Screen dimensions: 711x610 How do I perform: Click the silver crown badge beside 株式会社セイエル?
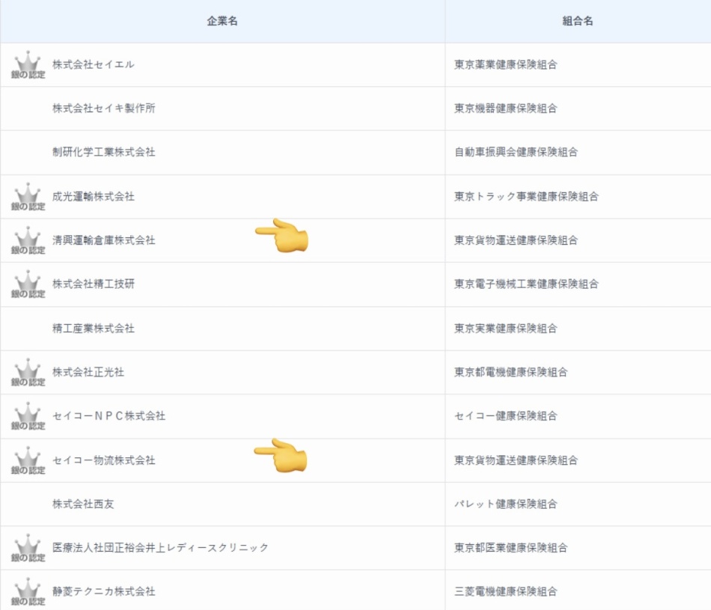click(28, 65)
